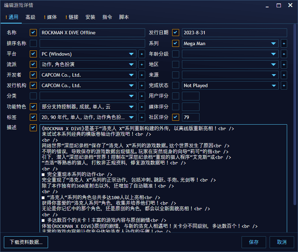Add a new series via 系列 plus button
This screenshot has height=252, width=298.
(x=284, y=43)
